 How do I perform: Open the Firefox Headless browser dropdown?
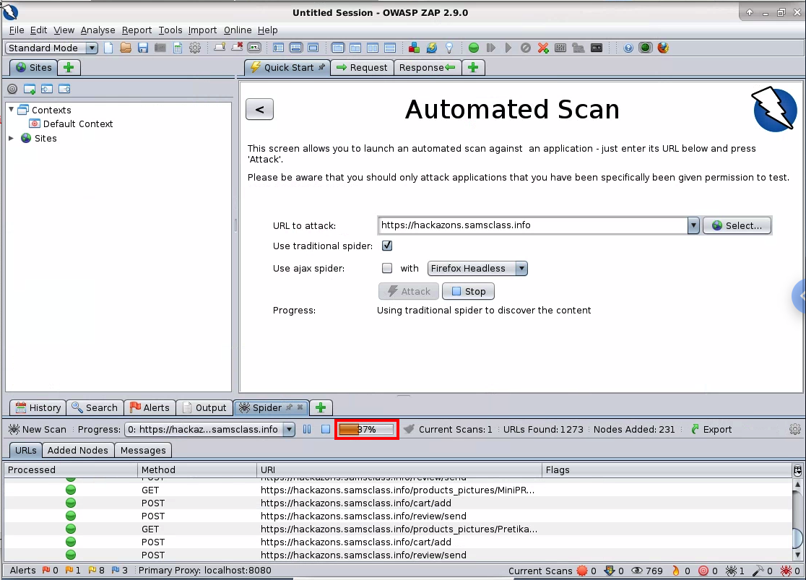[477, 268]
